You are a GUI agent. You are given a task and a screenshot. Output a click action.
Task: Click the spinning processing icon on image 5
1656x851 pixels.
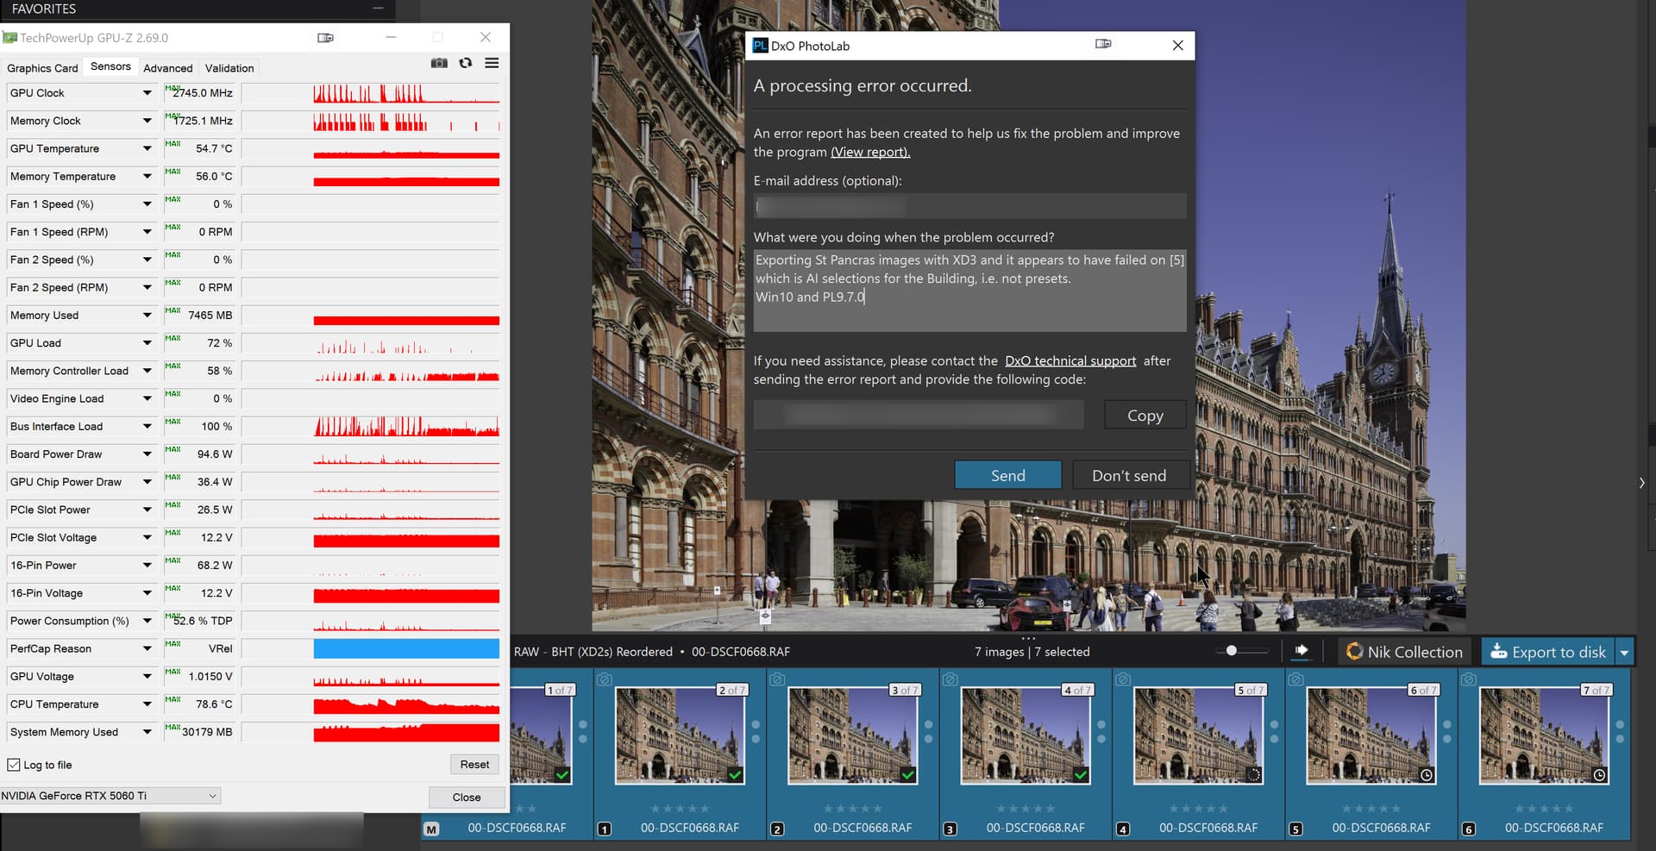[1253, 775]
